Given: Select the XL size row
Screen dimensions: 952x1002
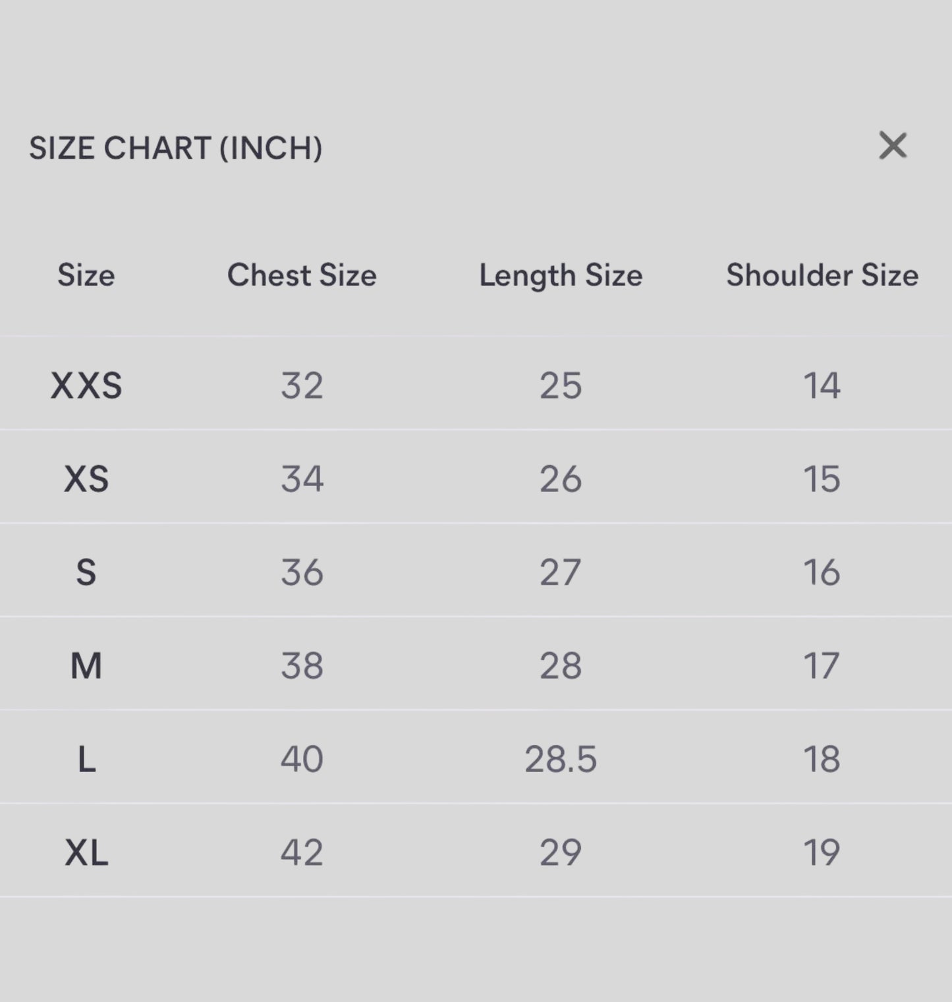Looking at the screenshot, I should tap(86, 854).
